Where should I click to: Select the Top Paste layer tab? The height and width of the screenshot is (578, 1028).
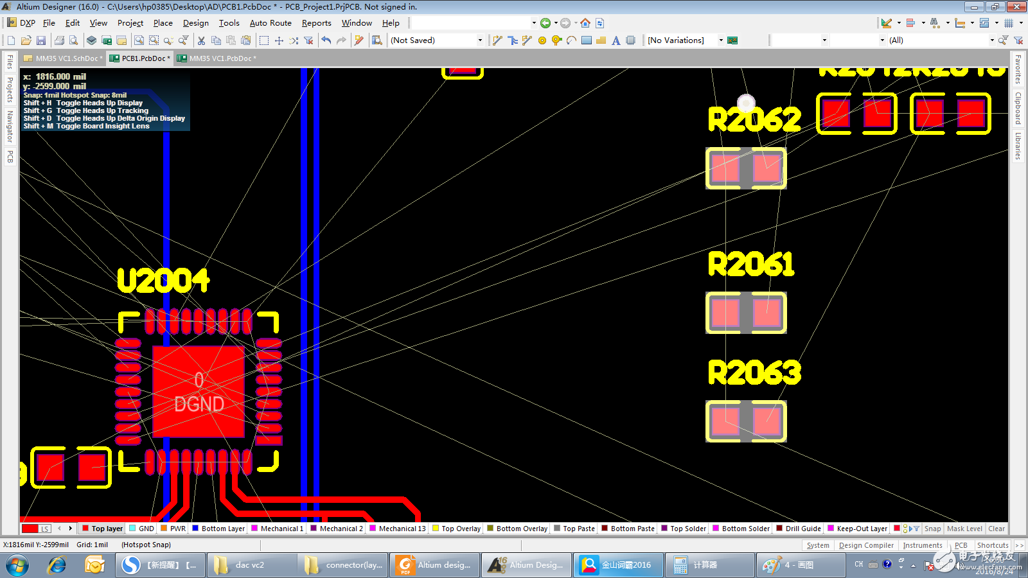point(574,529)
